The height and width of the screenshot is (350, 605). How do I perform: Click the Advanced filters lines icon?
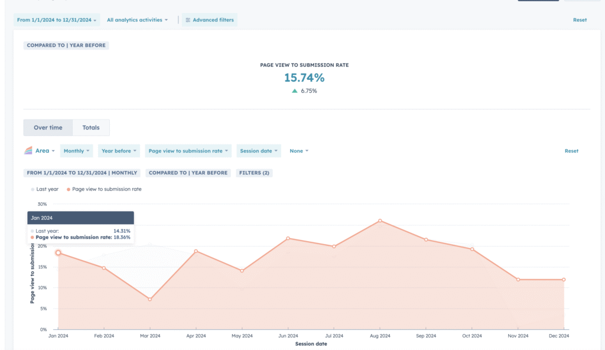click(x=188, y=20)
